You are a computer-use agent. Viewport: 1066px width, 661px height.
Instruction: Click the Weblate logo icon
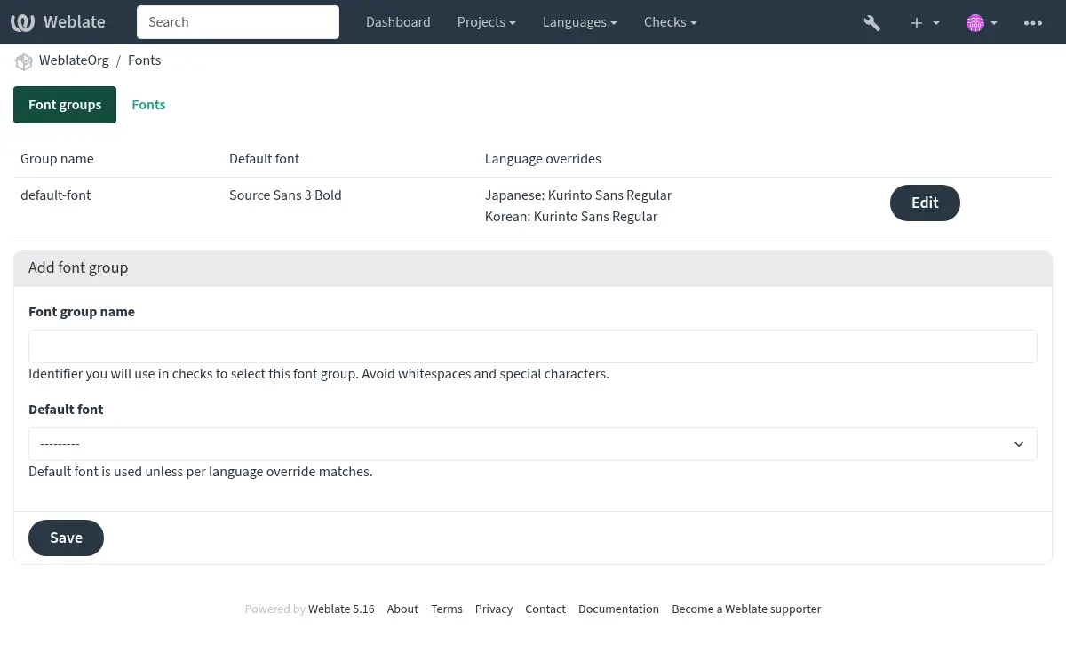23,22
